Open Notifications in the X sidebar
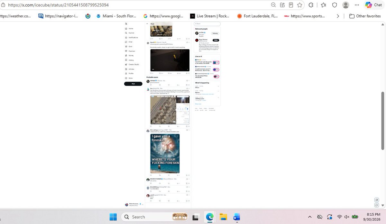 click(131, 38)
